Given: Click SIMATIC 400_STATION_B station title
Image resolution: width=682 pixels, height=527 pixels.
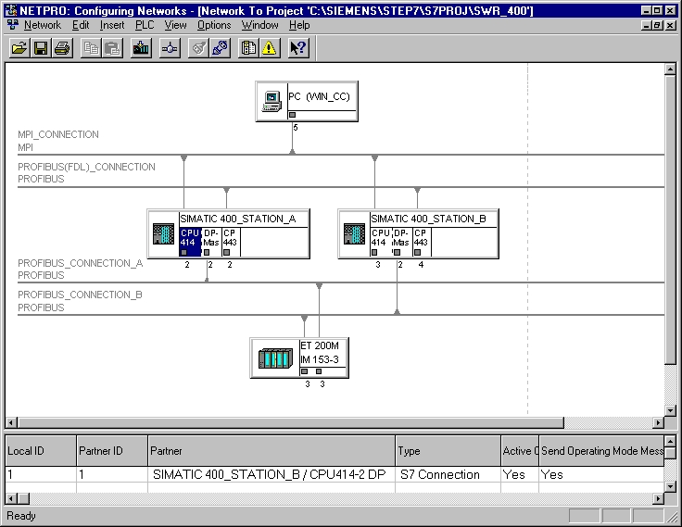Looking at the screenshot, I should pyautogui.click(x=428, y=219).
